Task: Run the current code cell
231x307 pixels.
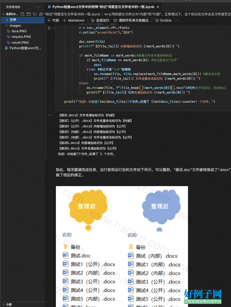Action: click(49, 28)
